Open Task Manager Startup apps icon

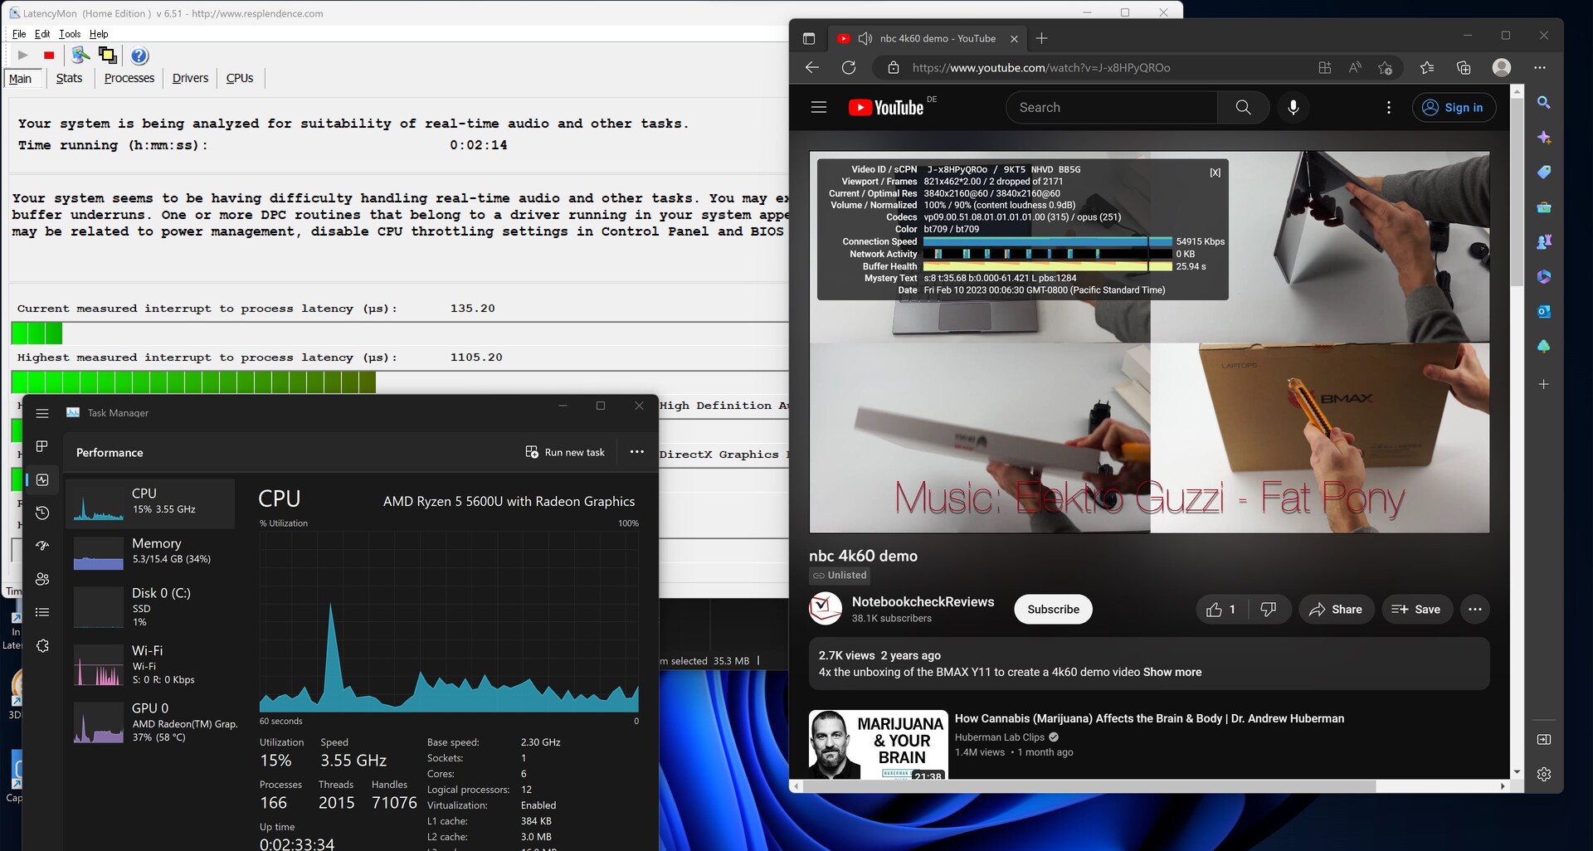[42, 546]
